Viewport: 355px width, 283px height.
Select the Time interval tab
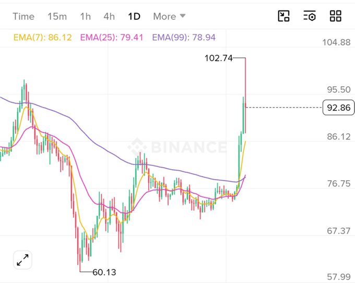[23, 17]
